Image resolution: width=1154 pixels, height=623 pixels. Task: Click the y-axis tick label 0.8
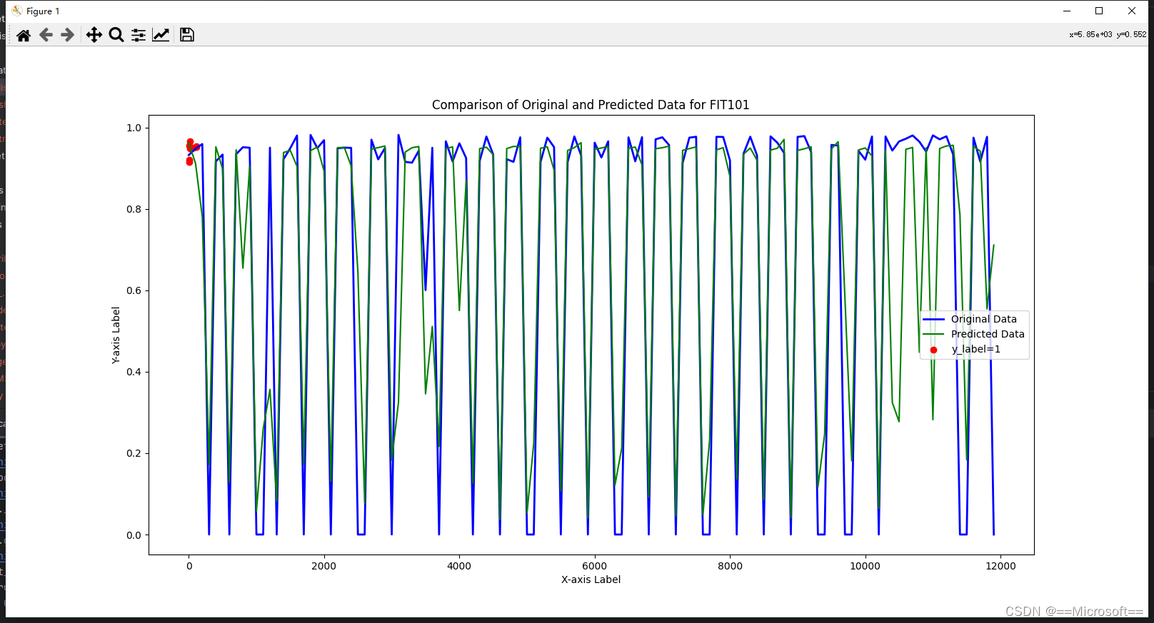pos(134,209)
